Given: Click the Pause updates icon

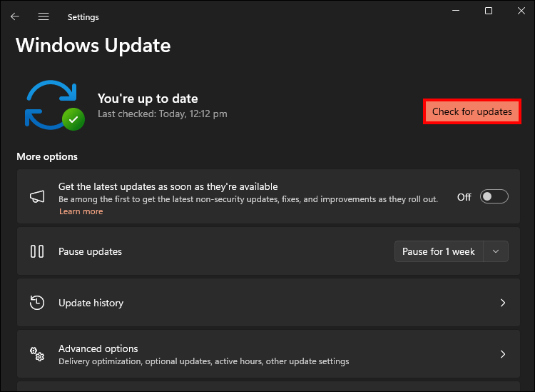Looking at the screenshot, I should click(37, 251).
